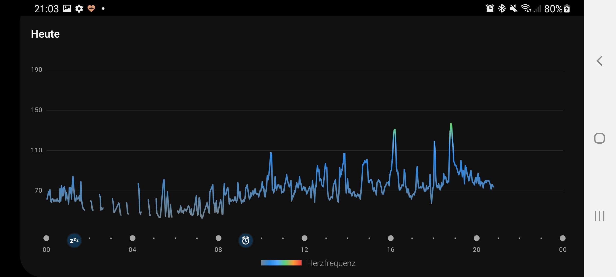Open recent apps navigation button
616x277 pixels.
point(599,216)
